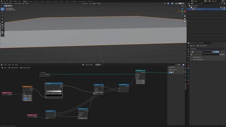Click the Cube breadcrumb in node editor

tap(5, 68)
